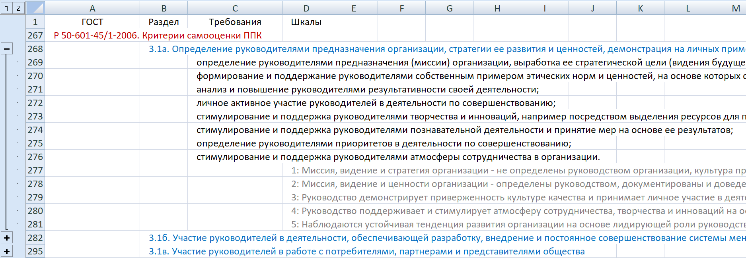Click the Требования header cell
This screenshot has width=746, height=258.
pyautogui.click(x=235, y=22)
